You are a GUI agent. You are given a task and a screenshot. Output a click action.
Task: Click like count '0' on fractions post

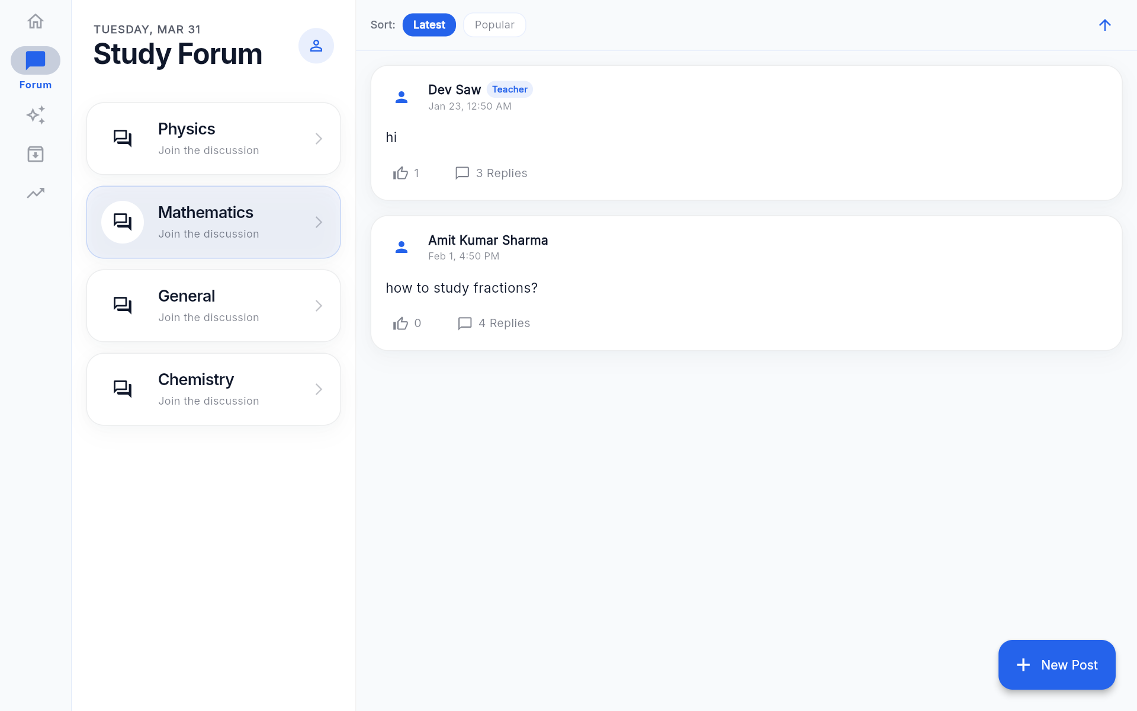click(417, 323)
